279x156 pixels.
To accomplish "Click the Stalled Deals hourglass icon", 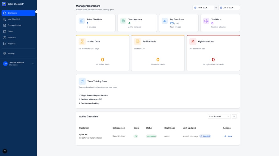I will [x=82, y=42].
